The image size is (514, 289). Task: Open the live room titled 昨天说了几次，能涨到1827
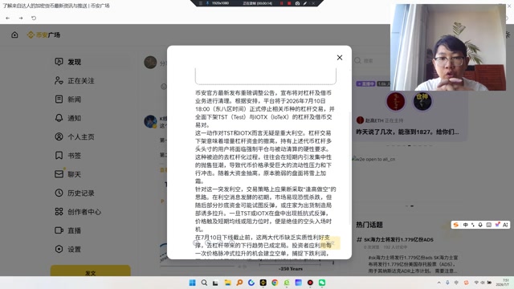pos(407,132)
